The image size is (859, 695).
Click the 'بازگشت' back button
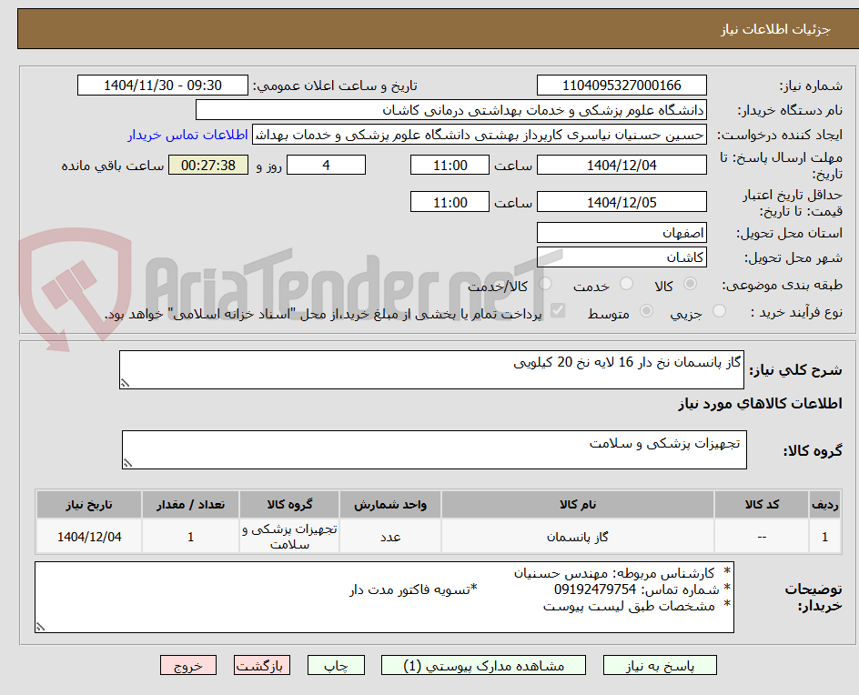point(262,665)
